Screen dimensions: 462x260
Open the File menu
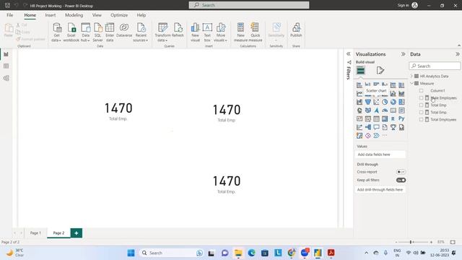tap(9, 15)
